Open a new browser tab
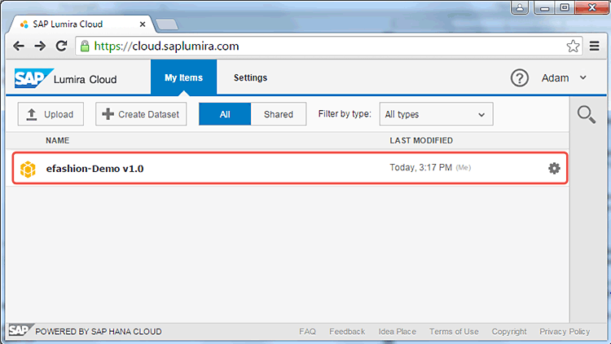 coord(167,24)
